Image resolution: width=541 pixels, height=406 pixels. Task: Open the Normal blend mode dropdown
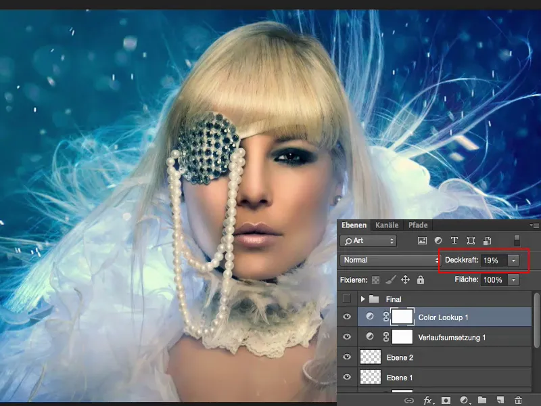coord(390,260)
